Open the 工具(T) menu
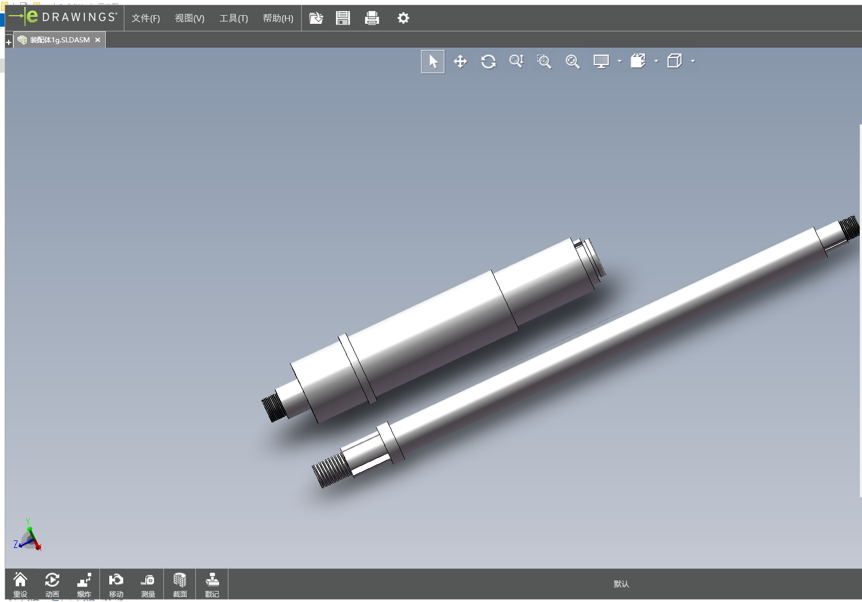 (234, 19)
